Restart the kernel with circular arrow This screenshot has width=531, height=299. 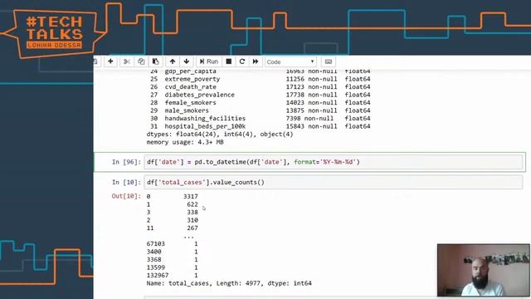[x=241, y=61]
